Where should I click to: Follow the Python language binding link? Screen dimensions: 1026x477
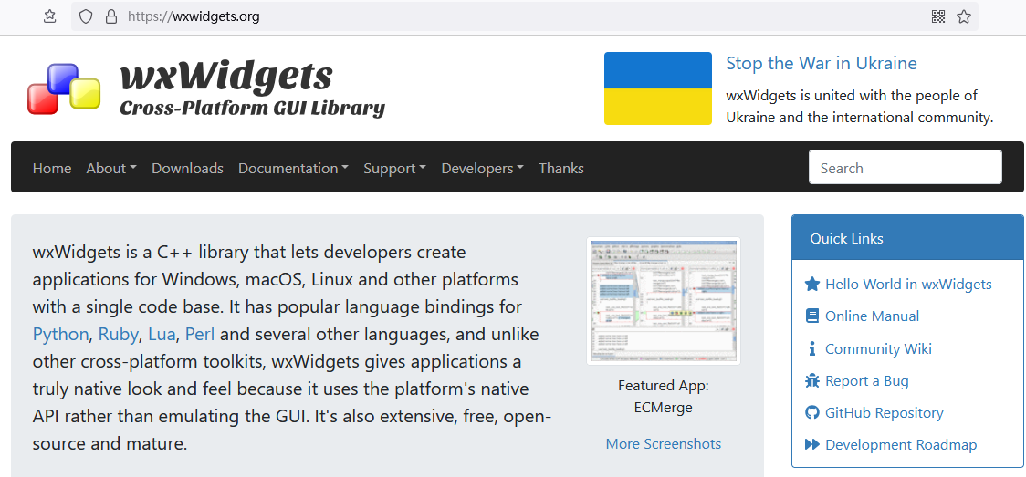coord(60,335)
